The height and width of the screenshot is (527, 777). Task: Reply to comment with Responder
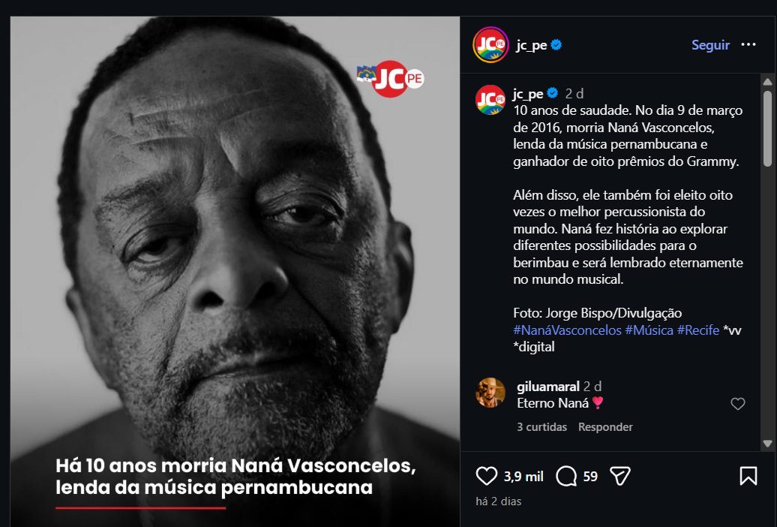click(x=605, y=427)
